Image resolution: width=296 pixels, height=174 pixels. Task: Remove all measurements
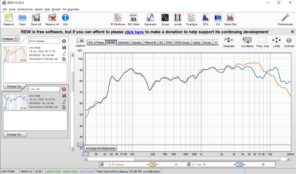[x=52, y=20]
